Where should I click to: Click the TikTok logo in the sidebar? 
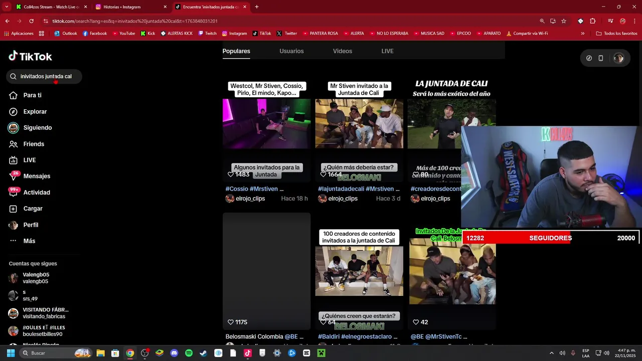[x=30, y=56]
